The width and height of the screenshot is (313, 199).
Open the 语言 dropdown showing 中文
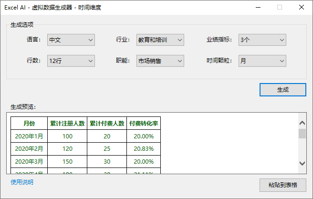[x=71, y=40]
